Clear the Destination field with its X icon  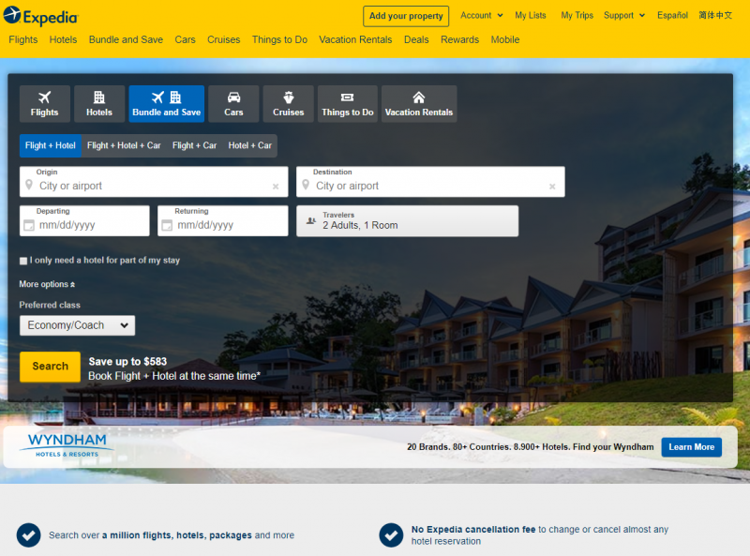tap(552, 187)
